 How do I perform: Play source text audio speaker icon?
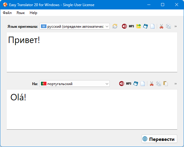point(124,26)
